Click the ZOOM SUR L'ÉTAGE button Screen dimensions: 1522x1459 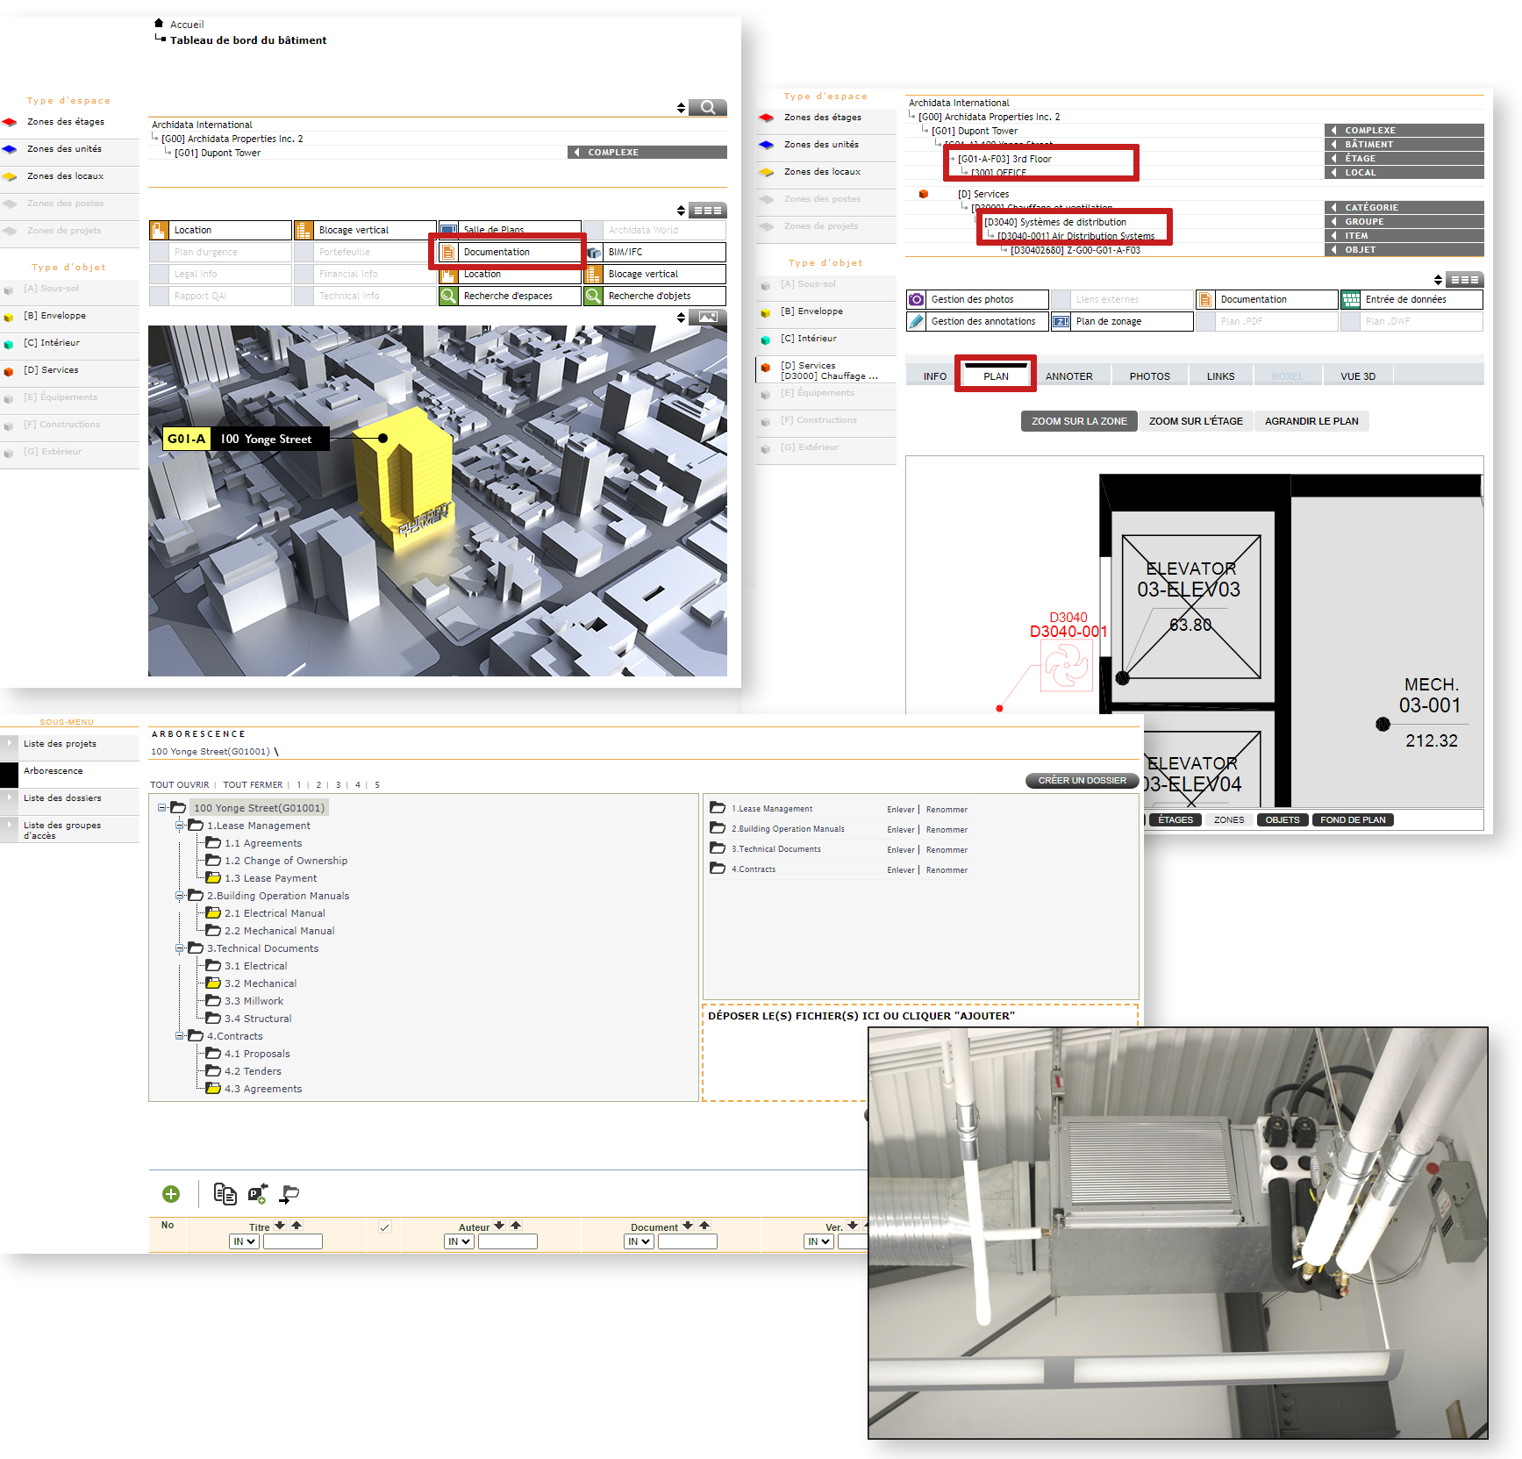click(x=1196, y=421)
